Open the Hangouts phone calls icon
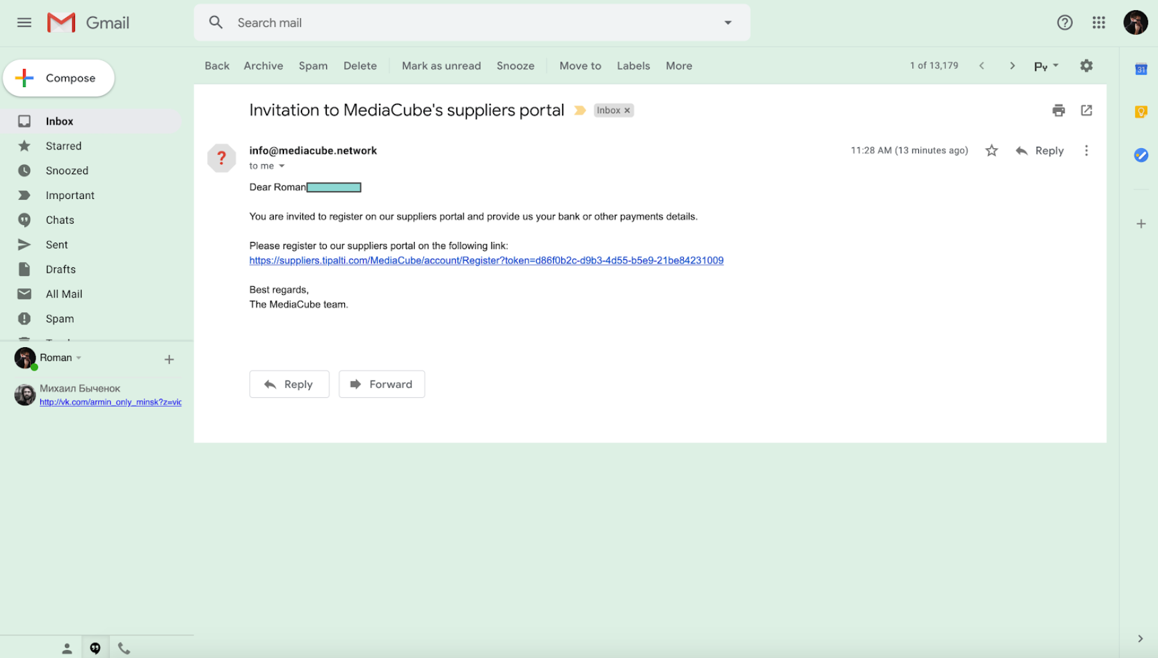The image size is (1158, 658). [124, 648]
